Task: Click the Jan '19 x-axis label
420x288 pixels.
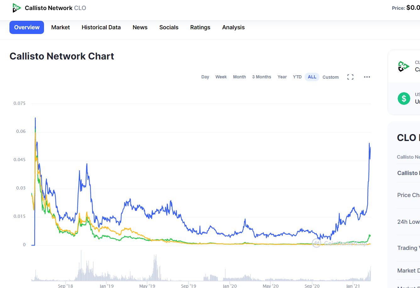Action: tap(107, 285)
